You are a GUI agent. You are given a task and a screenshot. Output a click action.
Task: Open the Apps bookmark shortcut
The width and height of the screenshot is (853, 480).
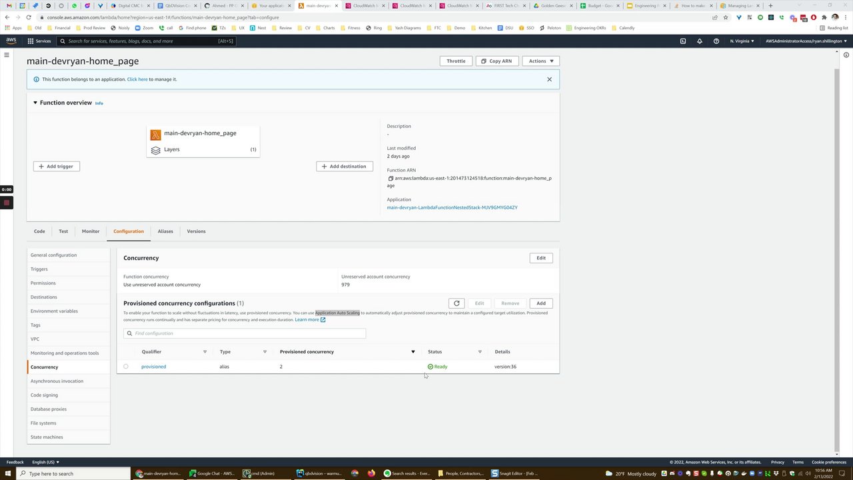(x=13, y=28)
